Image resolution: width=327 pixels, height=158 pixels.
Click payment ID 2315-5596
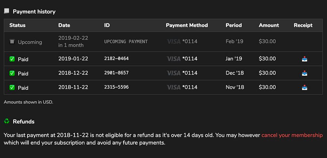tap(116, 87)
